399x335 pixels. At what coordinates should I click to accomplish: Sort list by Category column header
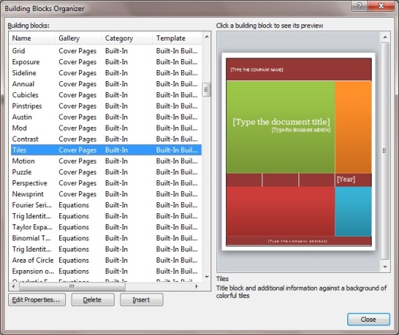tap(127, 38)
